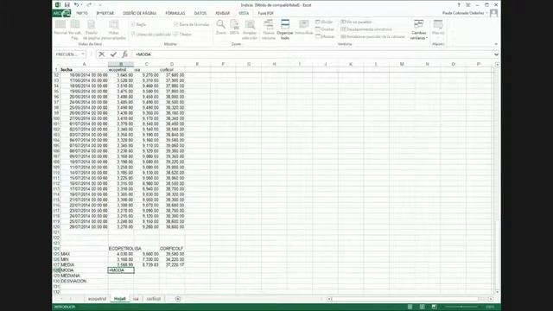The width and height of the screenshot is (553, 311).
Task: Open Page Break Preview view
Action: pos(75,29)
